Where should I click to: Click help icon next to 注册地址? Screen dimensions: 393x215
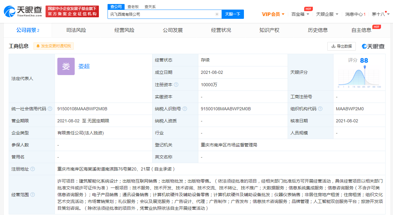33,169
